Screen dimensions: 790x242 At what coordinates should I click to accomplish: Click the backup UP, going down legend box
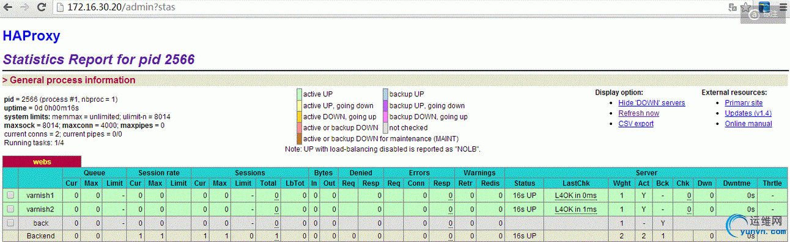click(386, 105)
